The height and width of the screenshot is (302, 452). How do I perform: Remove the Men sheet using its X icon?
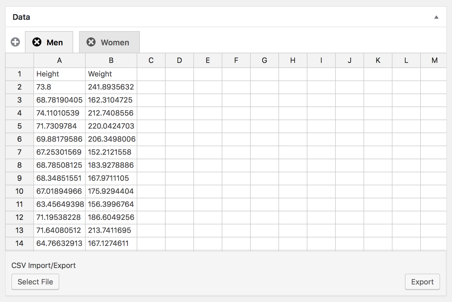(37, 42)
